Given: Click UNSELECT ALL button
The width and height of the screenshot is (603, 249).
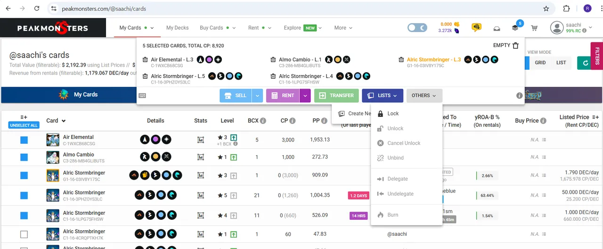Looking at the screenshot, I should pyautogui.click(x=24, y=125).
